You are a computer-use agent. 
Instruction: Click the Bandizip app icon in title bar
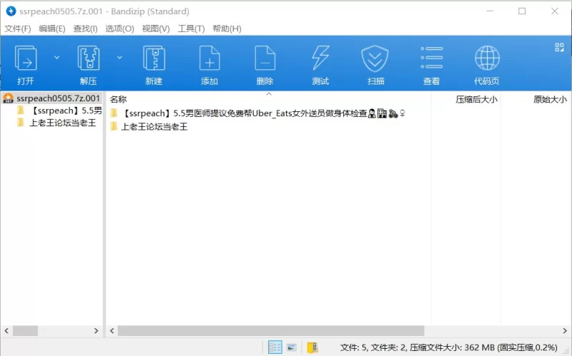[11, 11]
